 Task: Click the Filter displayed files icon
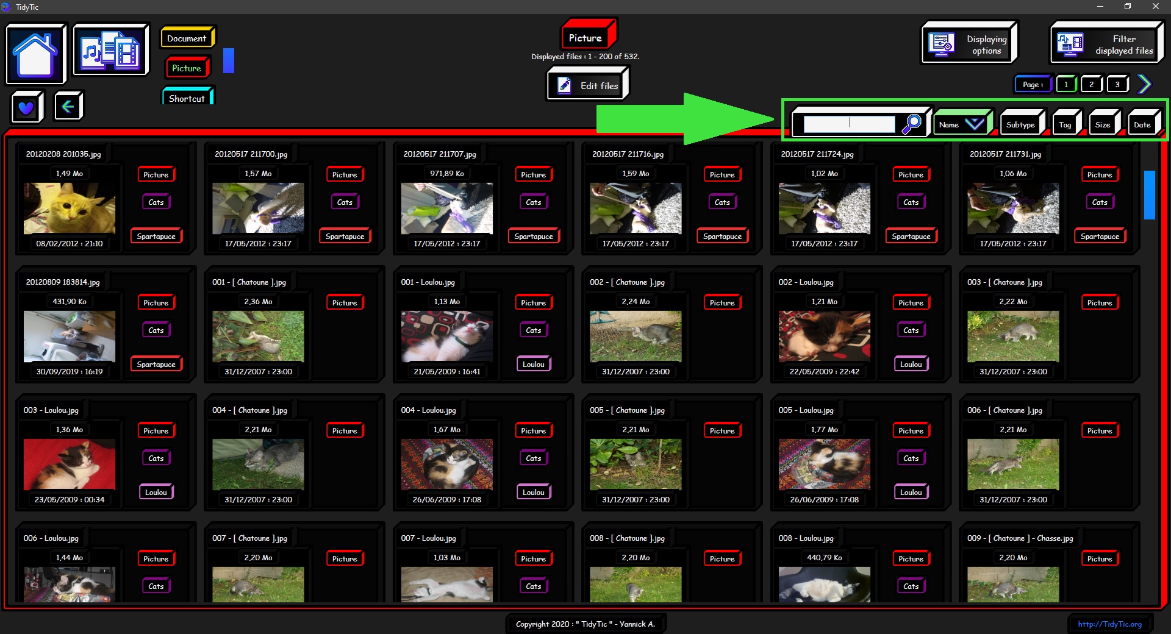click(x=1070, y=44)
